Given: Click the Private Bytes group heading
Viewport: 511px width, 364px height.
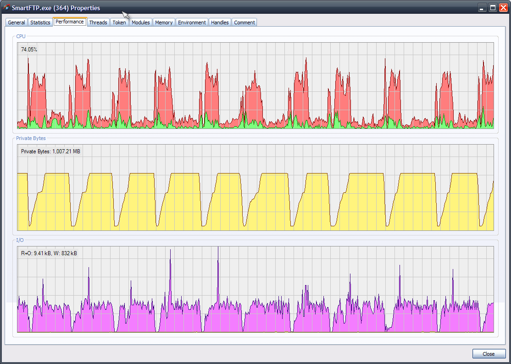Looking at the screenshot, I should pyautogui.click(x=31, y=138).
